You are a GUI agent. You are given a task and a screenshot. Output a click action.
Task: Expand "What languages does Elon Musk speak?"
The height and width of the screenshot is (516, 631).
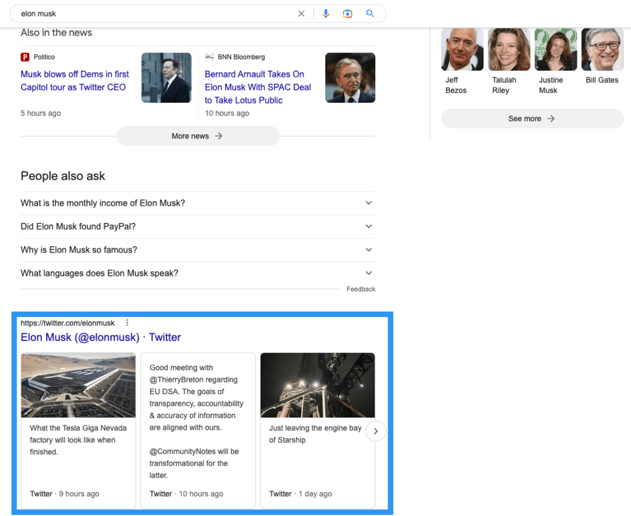[x=198, y=273]
